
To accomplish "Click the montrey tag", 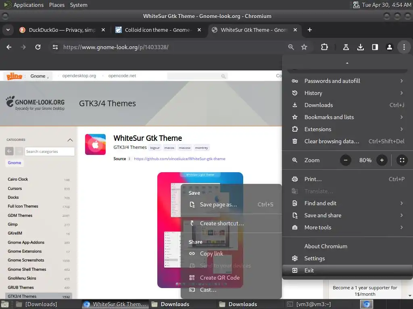I will click(x=202, y=148).
